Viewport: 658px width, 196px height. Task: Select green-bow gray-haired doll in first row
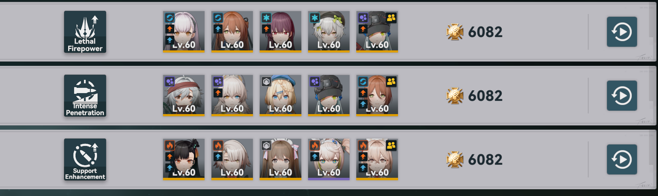(329, 32)
